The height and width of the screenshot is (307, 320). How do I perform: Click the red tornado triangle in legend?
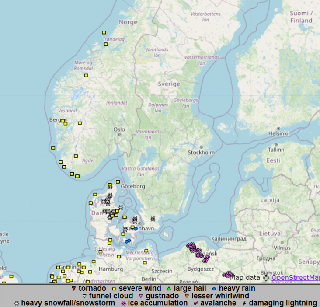click(x=73, y=289)
